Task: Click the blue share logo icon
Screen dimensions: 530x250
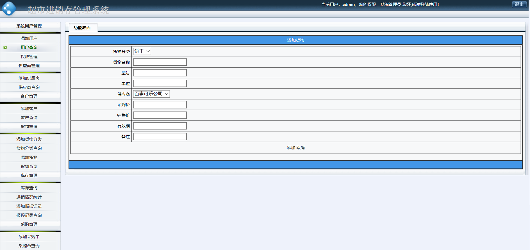Action: 9,8
